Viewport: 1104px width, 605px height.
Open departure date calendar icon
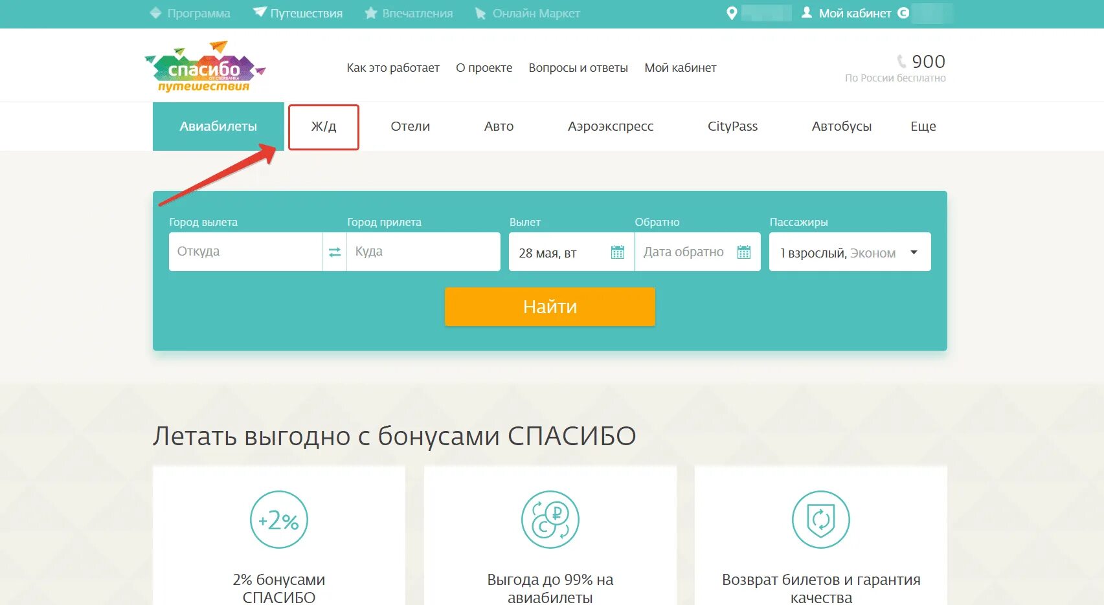pos(618,252)
